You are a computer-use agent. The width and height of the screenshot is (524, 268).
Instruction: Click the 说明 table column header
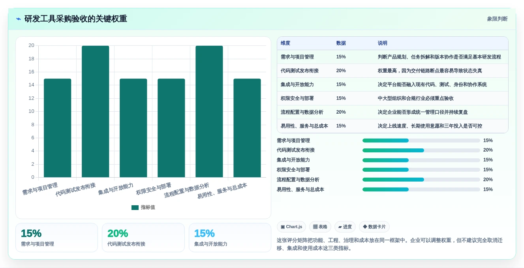point(383,43)
